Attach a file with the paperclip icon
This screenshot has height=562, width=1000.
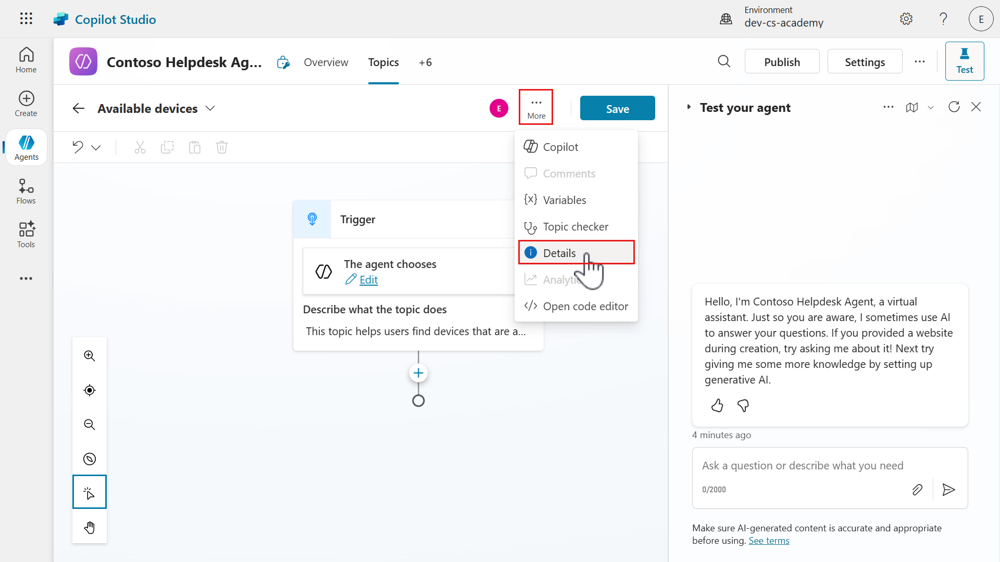pyautogui.click(x=917, y=489)
